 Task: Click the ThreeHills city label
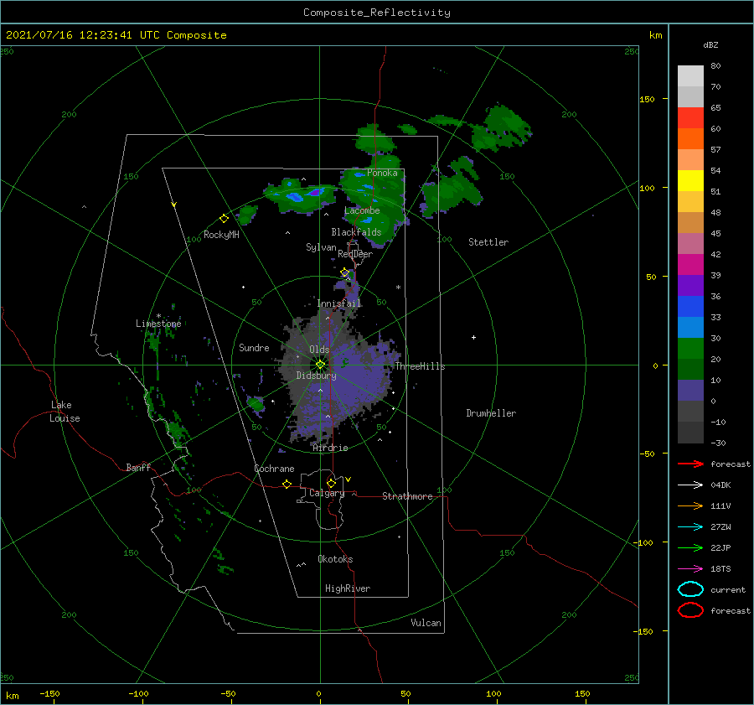(420, 366)
